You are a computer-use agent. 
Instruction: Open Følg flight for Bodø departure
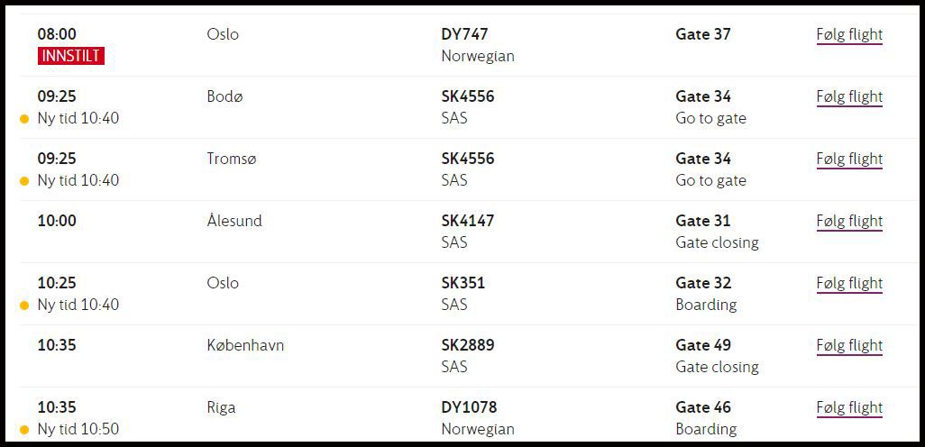[849, 97]
